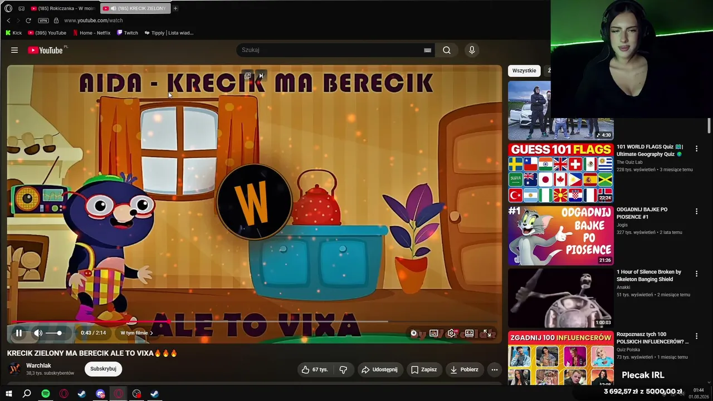Open the Warchlak channel name

(38, 365)
